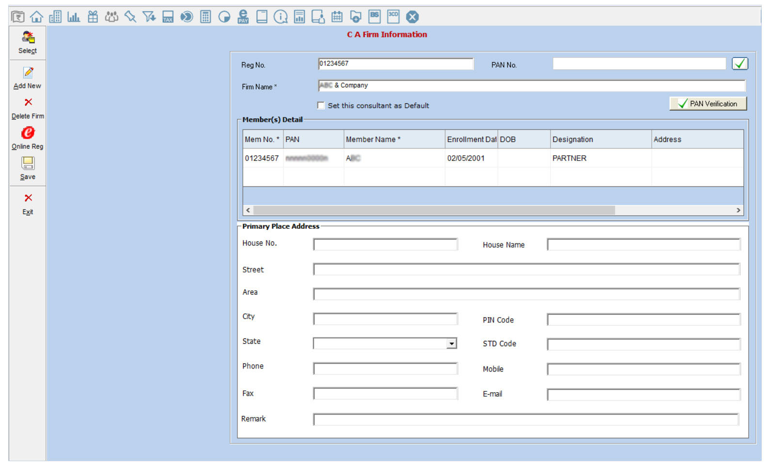The width and height of the screenshot is (770, 466).
Task: Click the PAN Verification button
Action: [x=707, y=104]
